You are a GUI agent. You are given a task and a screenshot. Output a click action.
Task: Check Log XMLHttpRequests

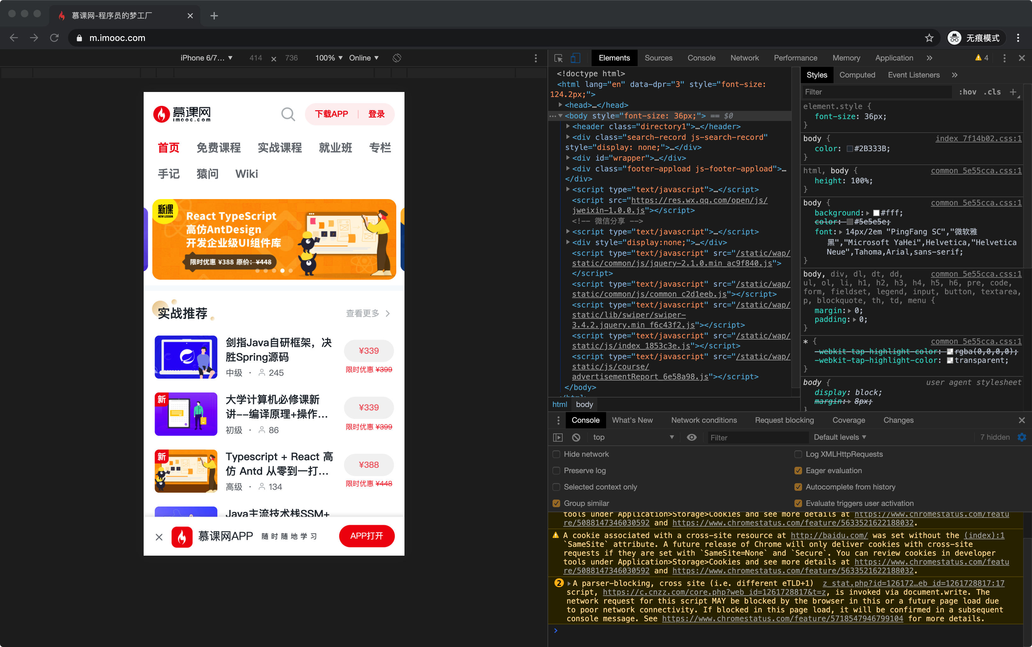798,454
